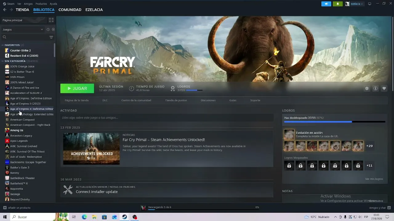Open Tienda de puntos link
Viewport: 394px width, 221px height.
(x=176, y=100)
